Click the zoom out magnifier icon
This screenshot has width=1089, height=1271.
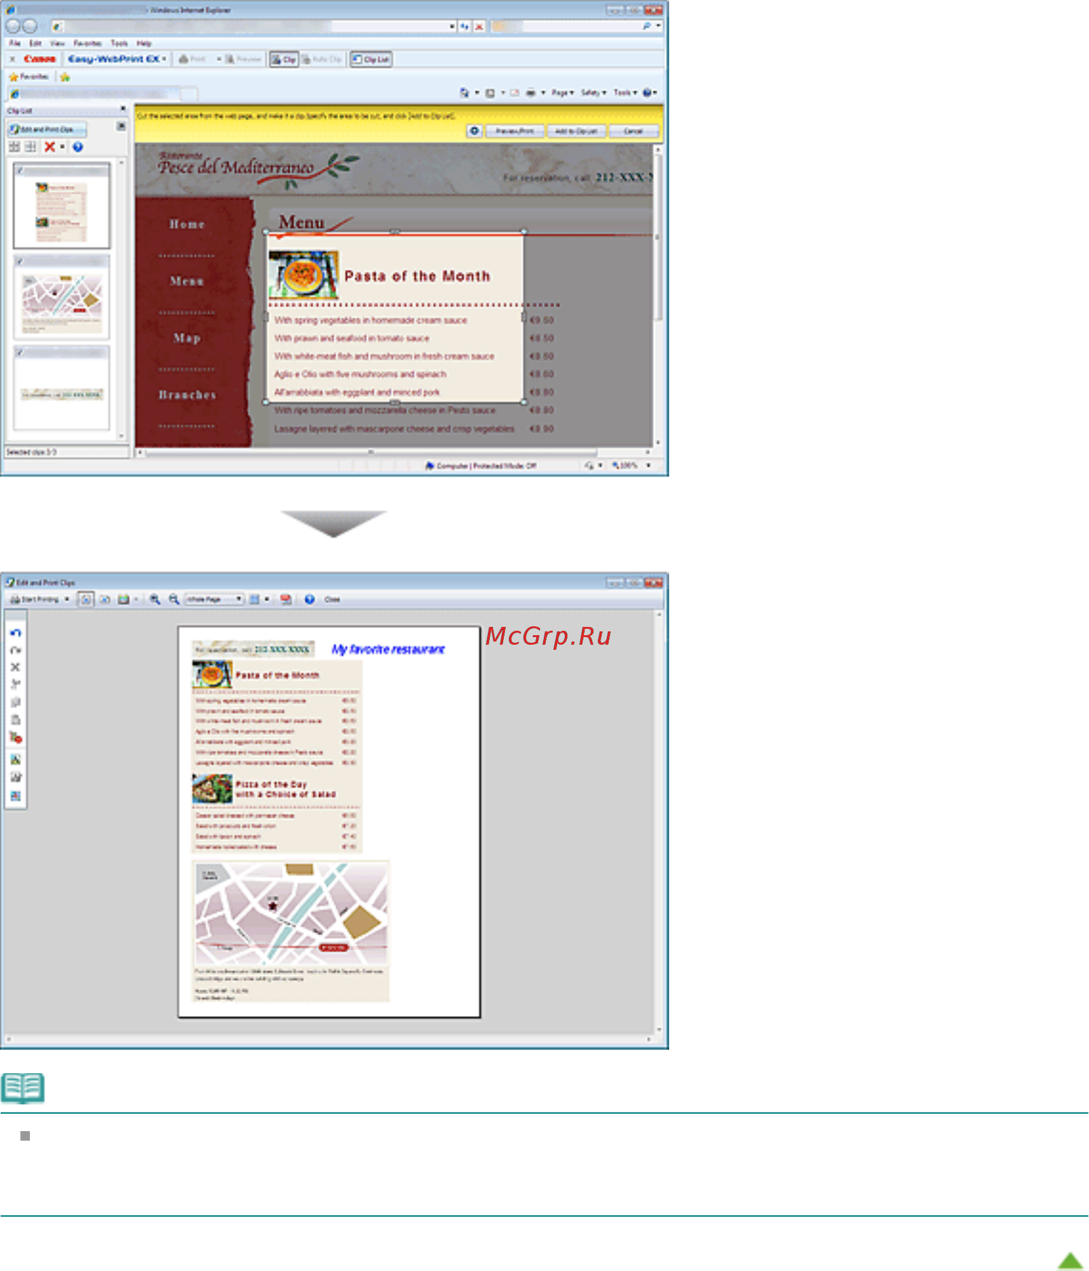coord(174,599)
